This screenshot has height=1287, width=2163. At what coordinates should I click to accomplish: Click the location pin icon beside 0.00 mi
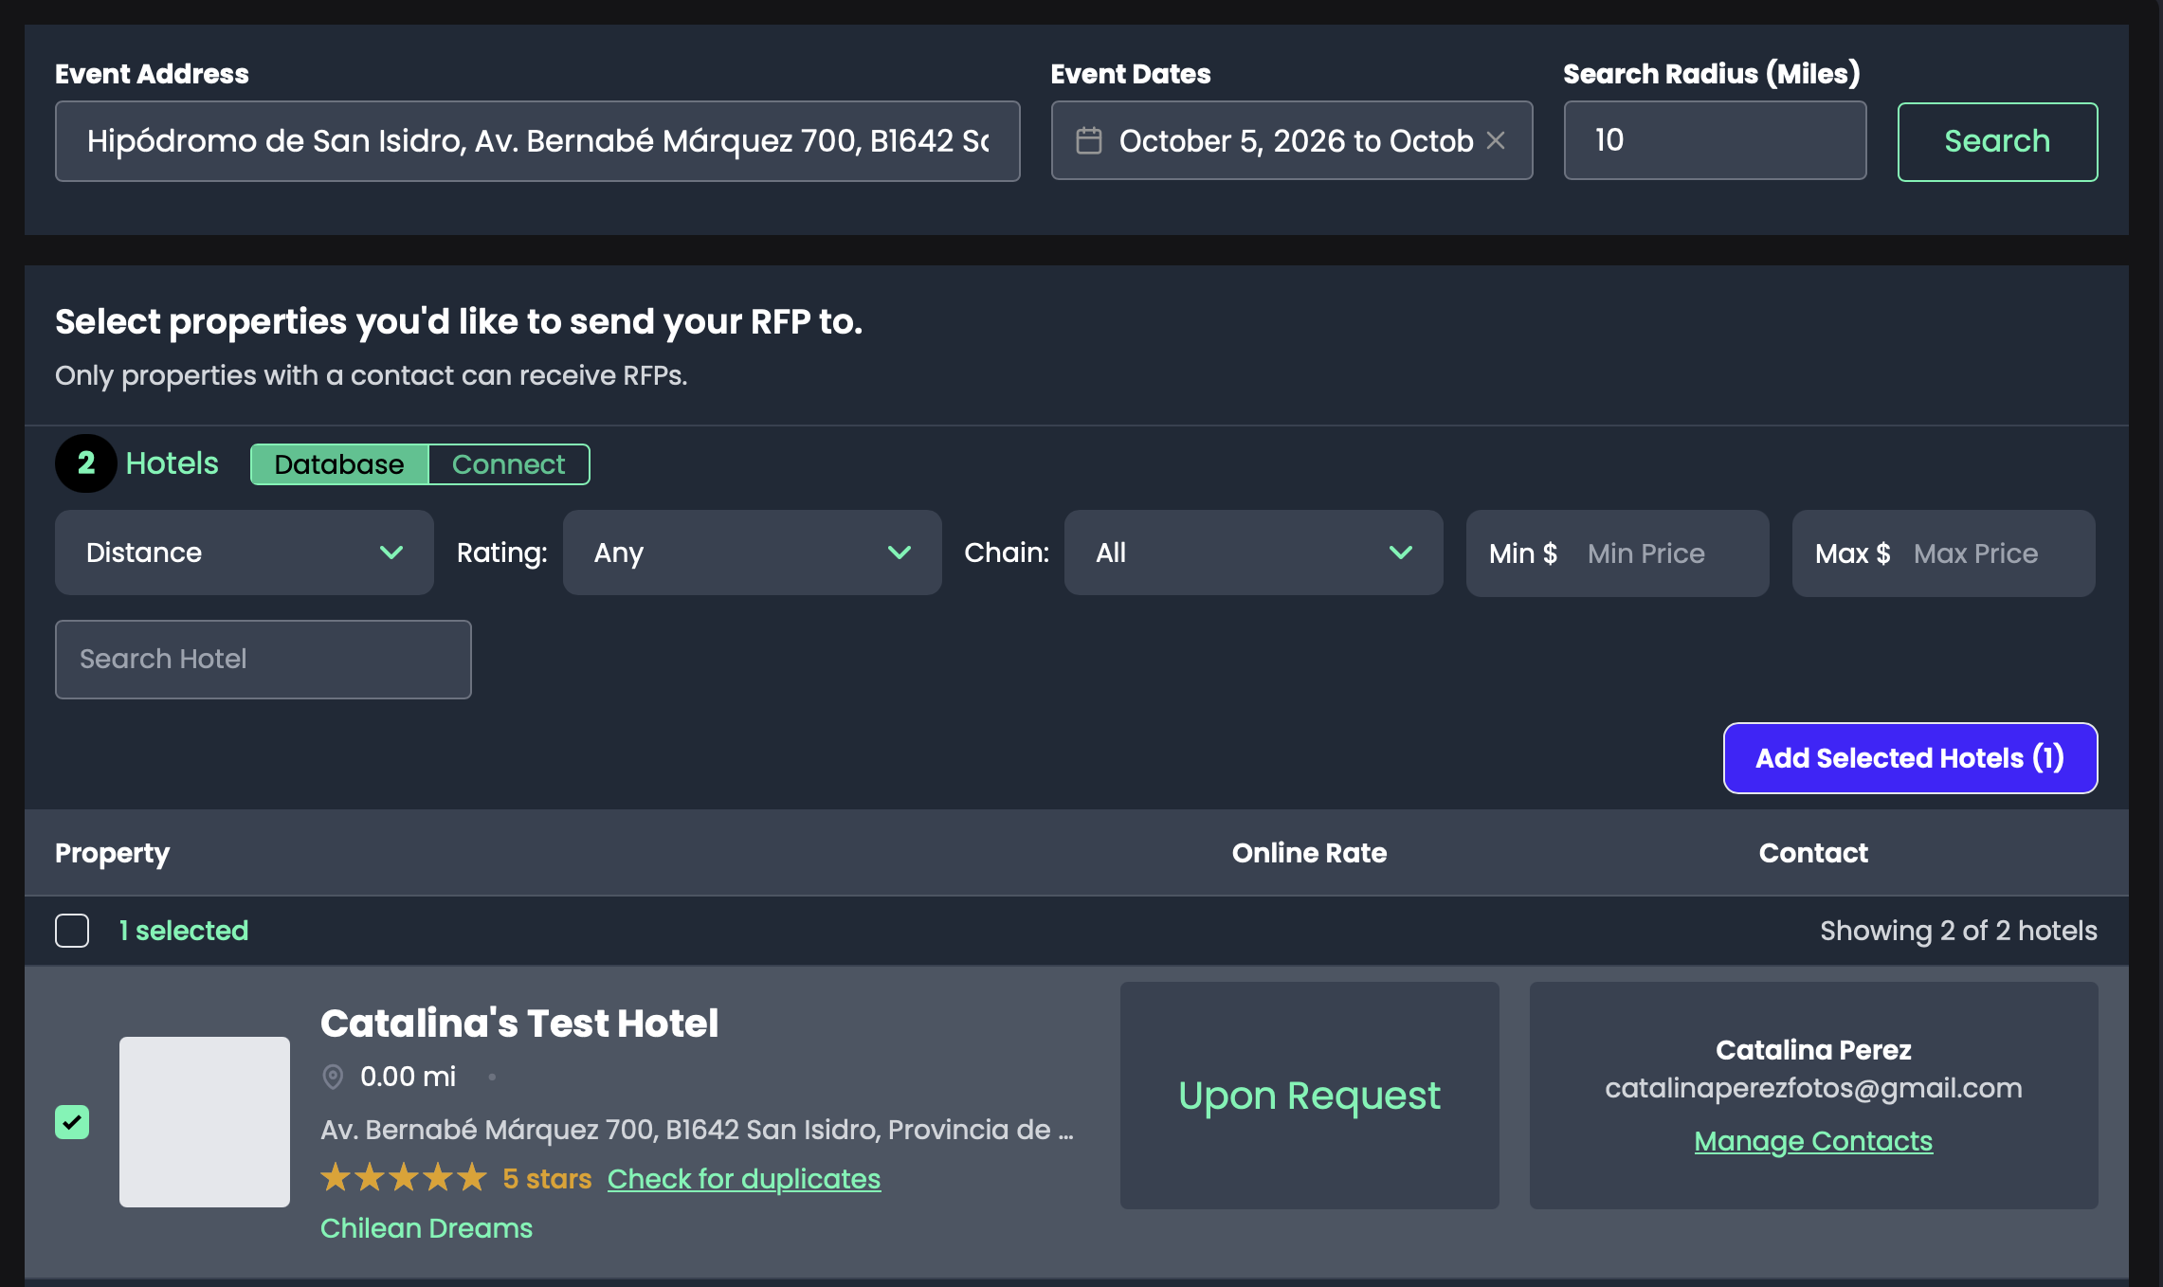click(333, 1077)
